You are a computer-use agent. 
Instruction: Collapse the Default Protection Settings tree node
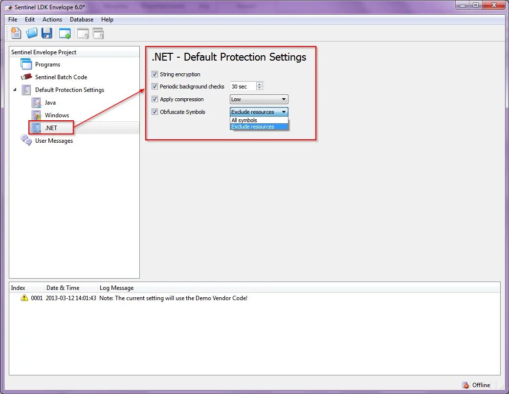tap(15, 89)
